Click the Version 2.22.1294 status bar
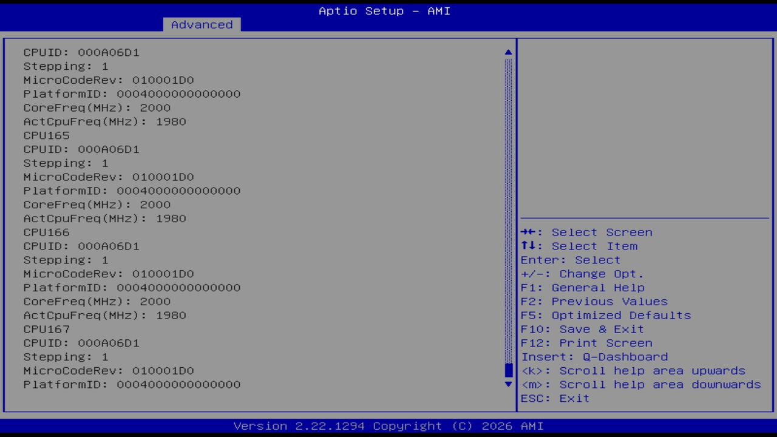 pyautogui.click(x=384, y=425)
